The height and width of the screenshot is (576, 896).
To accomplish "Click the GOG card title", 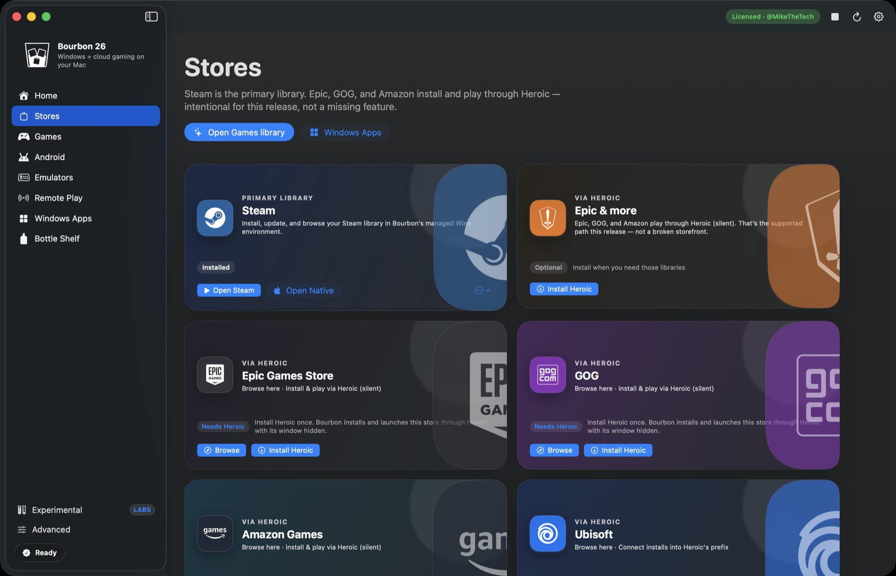I will (587, 376).
